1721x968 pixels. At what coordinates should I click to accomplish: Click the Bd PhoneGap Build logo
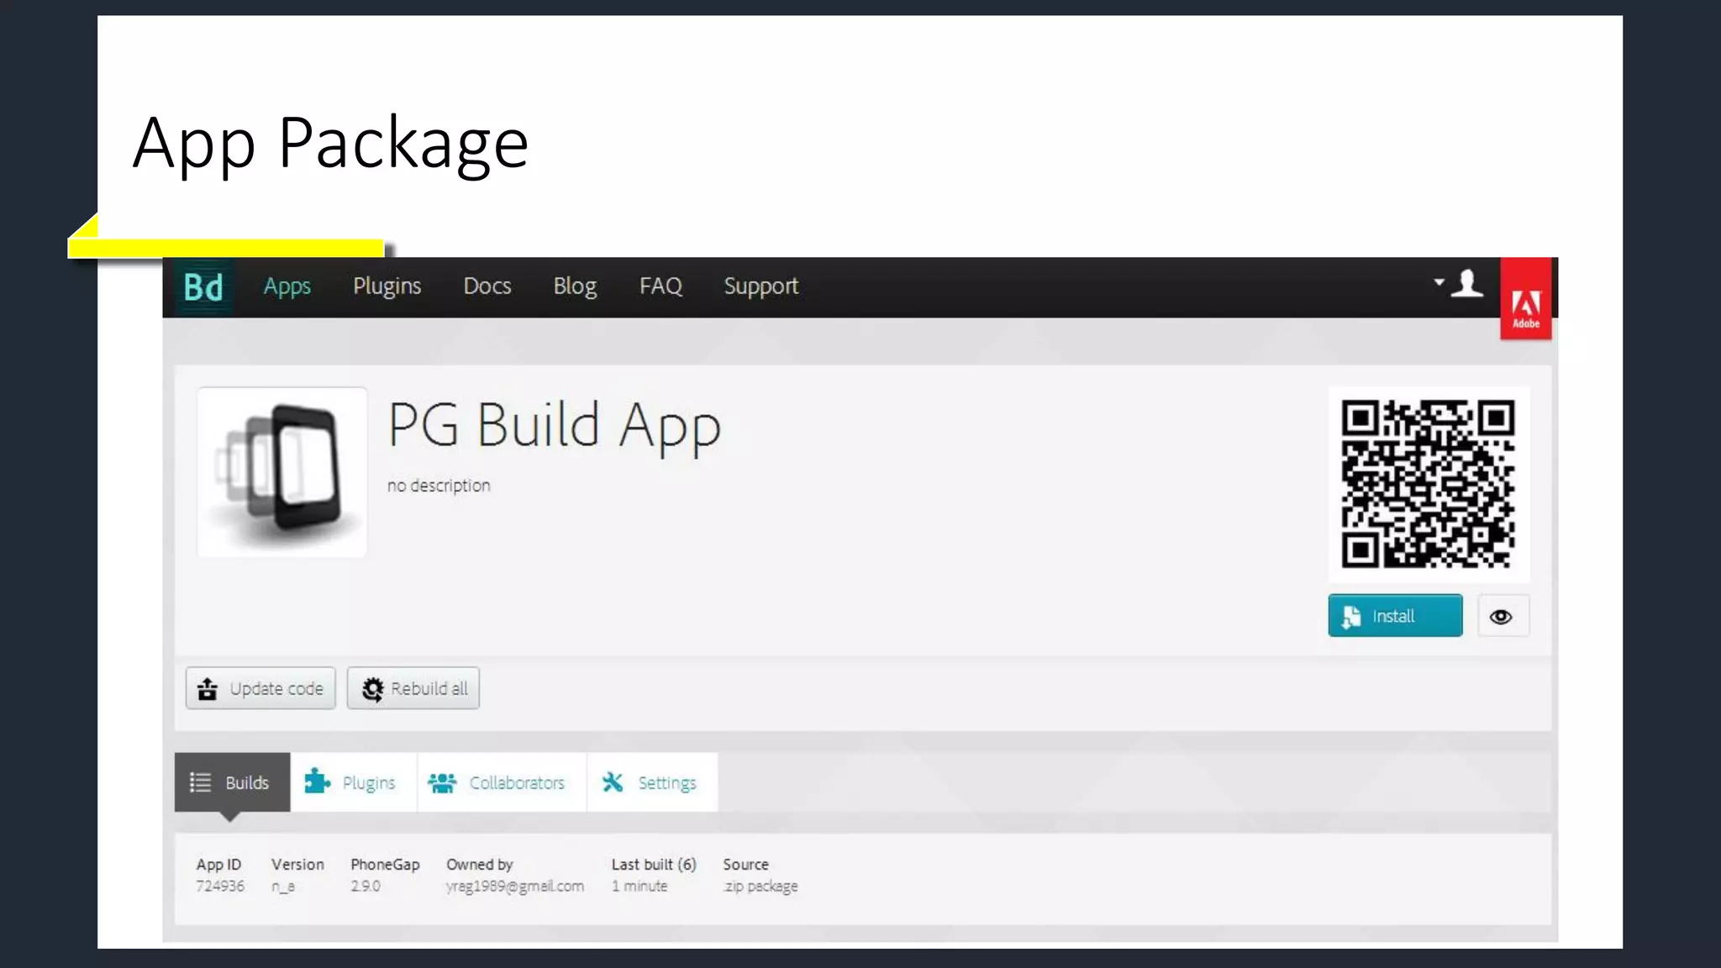[x=203, y=287]
